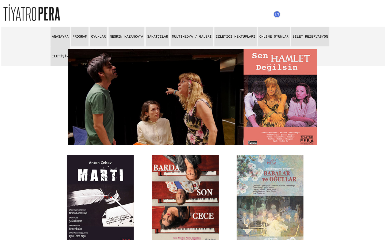Select NESRİN KAZANKAYA in the navigation
Screen dimensions: 385x240
(126, 37)
